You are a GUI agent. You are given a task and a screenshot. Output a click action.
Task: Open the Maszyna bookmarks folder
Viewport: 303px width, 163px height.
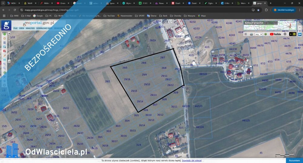point(190,16)
